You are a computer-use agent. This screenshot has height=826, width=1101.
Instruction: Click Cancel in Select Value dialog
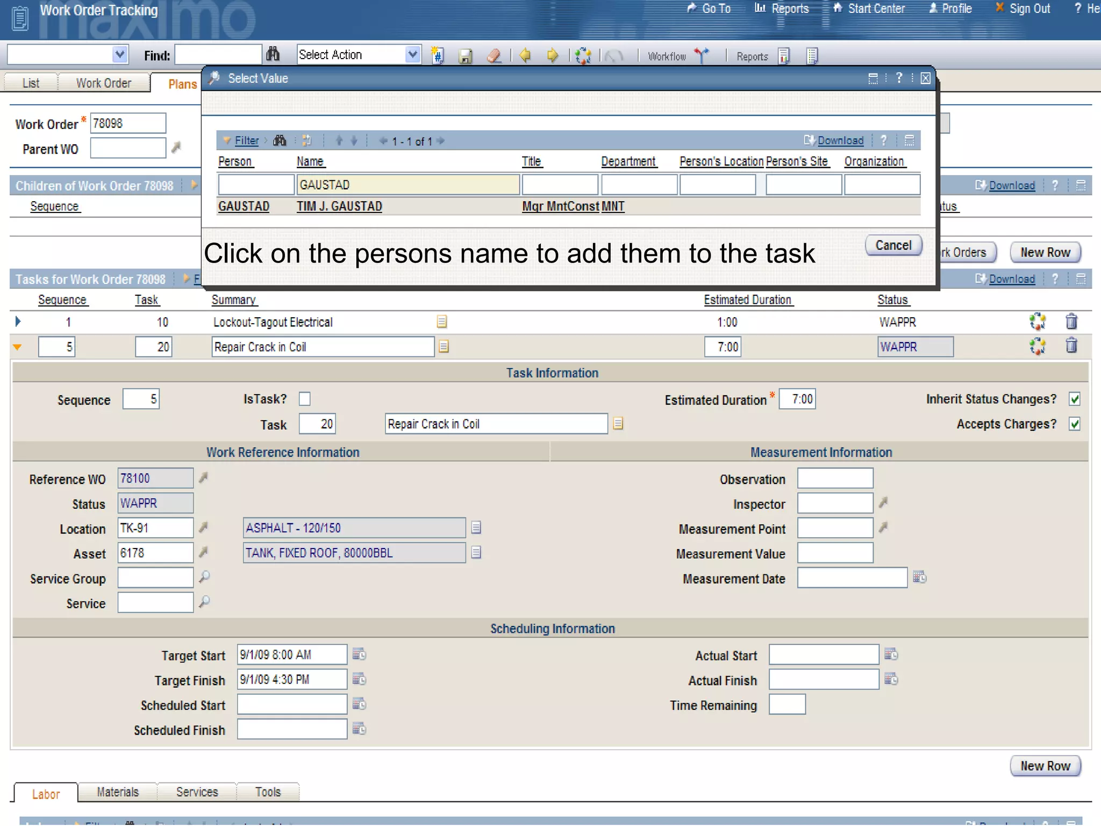893,245
